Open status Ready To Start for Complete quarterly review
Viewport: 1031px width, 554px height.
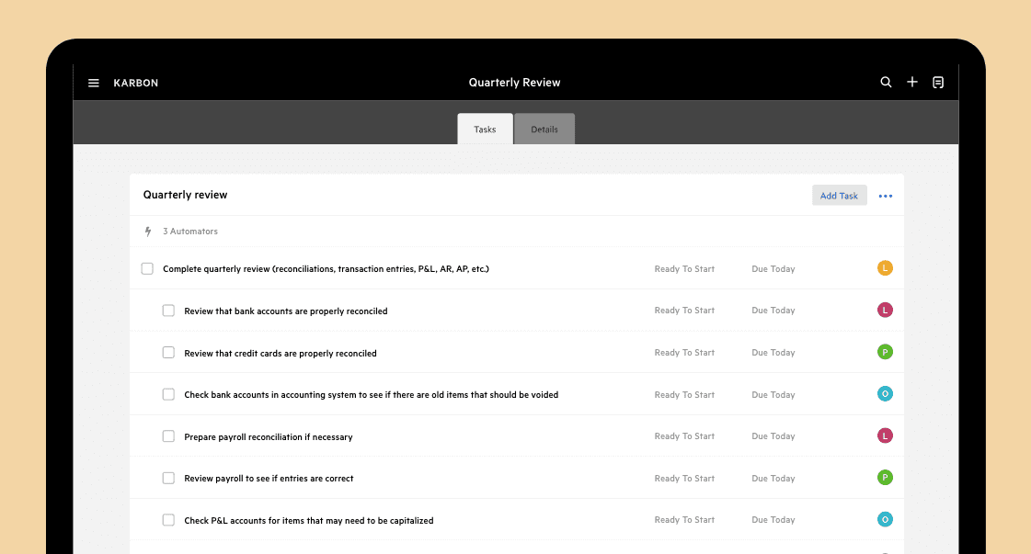(x=684, y=269)
